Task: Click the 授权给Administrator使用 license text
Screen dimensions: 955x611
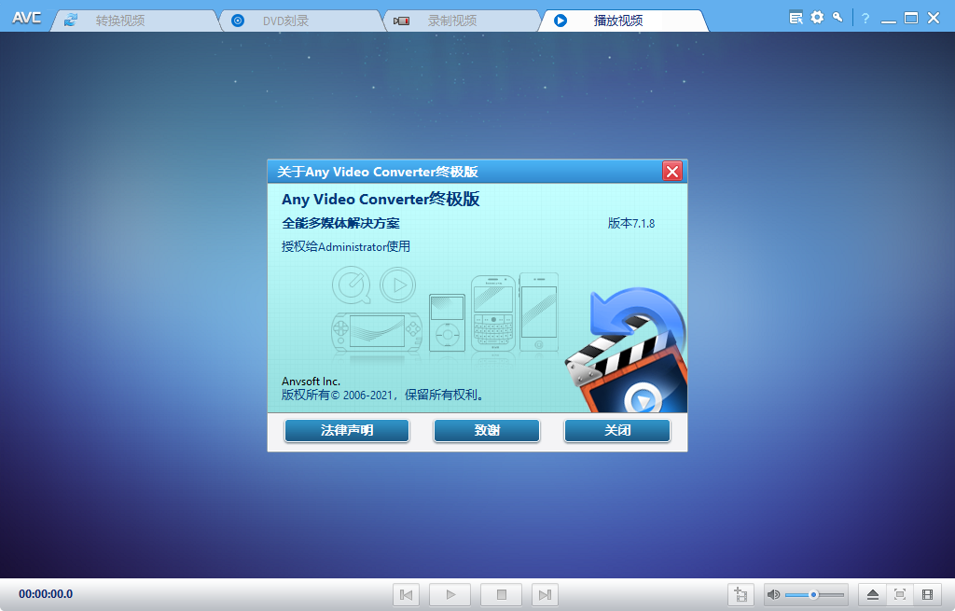Action: [346, 246]
